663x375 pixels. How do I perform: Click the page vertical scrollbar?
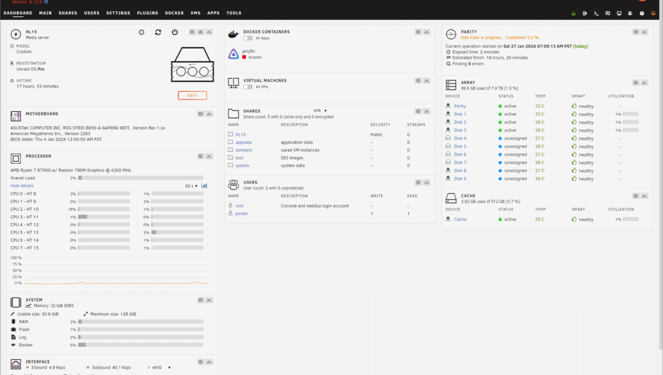[x=661, y=186]
